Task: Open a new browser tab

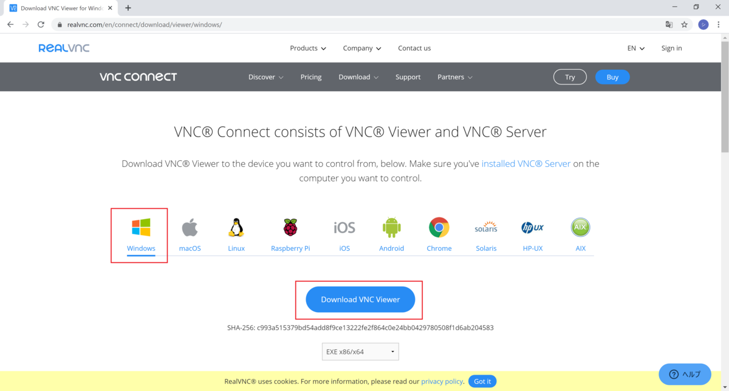Action: [x=128, y=8]
